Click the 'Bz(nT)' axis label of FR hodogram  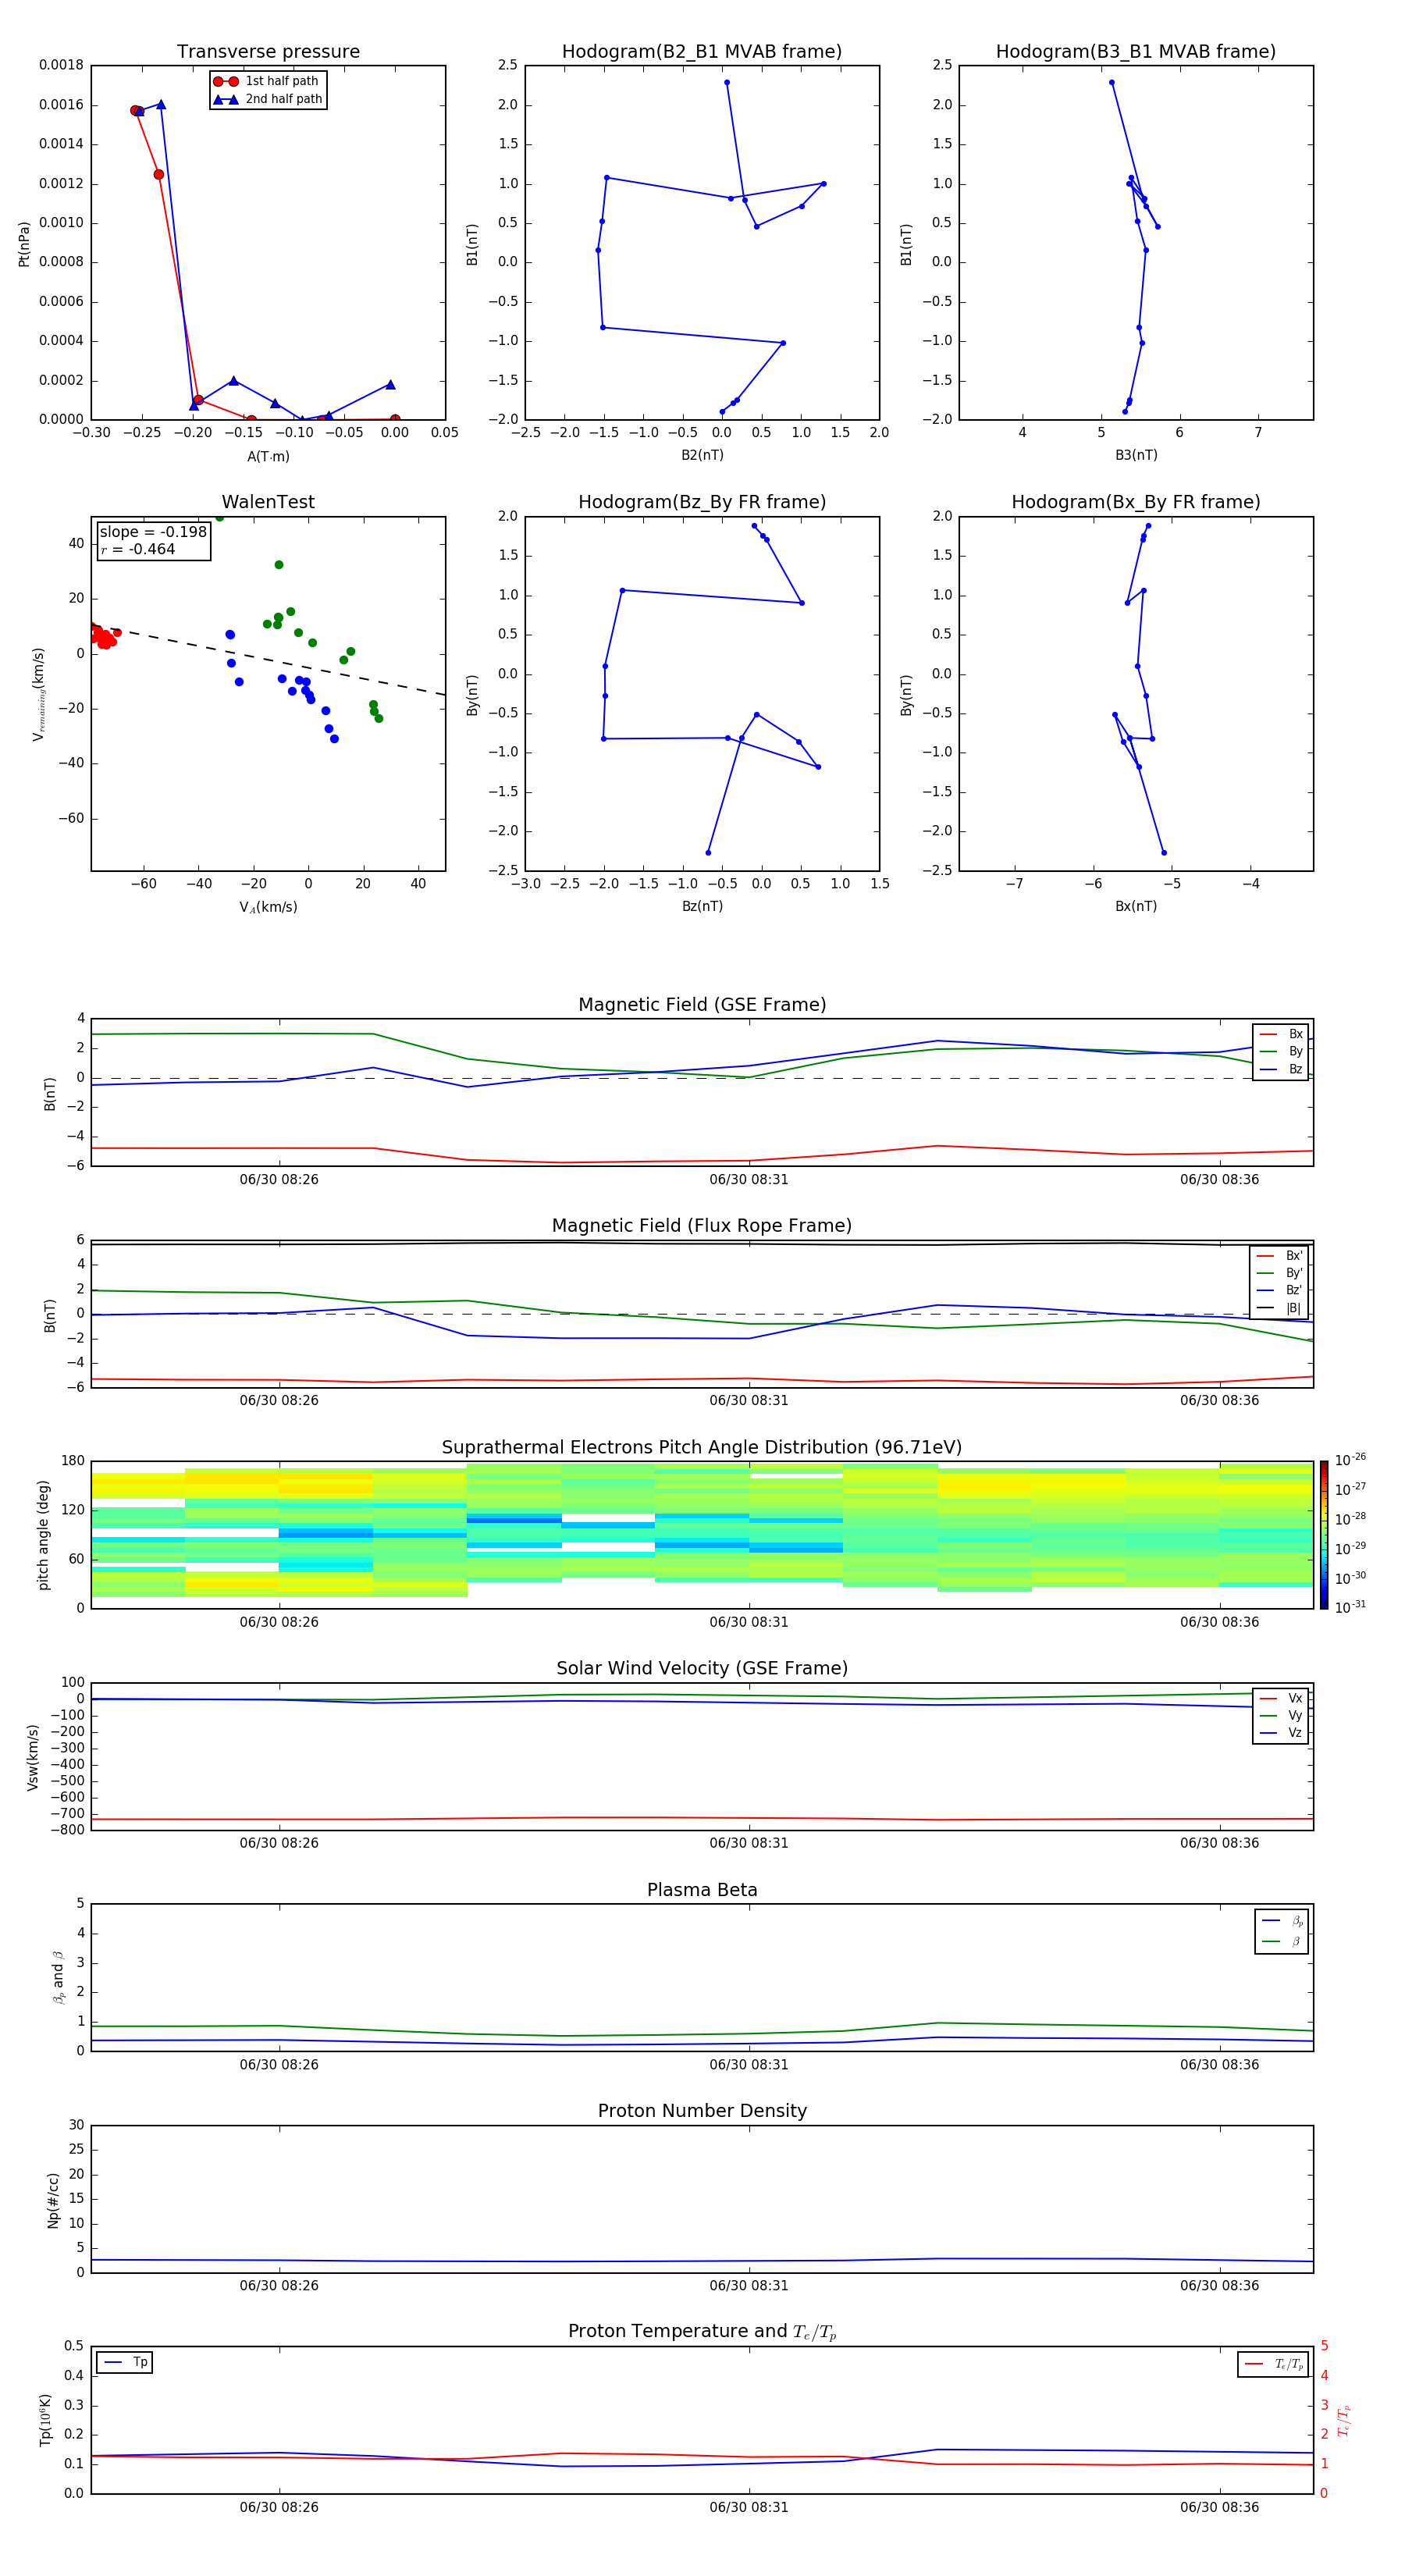click(x=702, y=906)
